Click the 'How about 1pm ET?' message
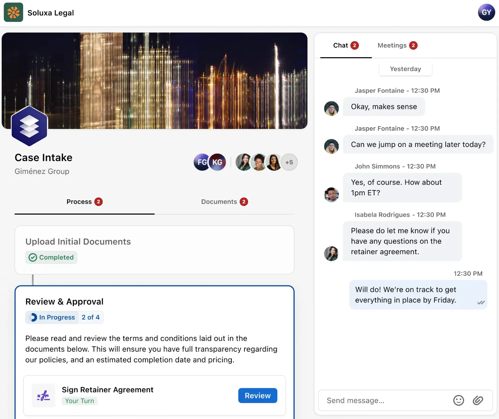The image size is (499, 419). (x=402, y=188)
